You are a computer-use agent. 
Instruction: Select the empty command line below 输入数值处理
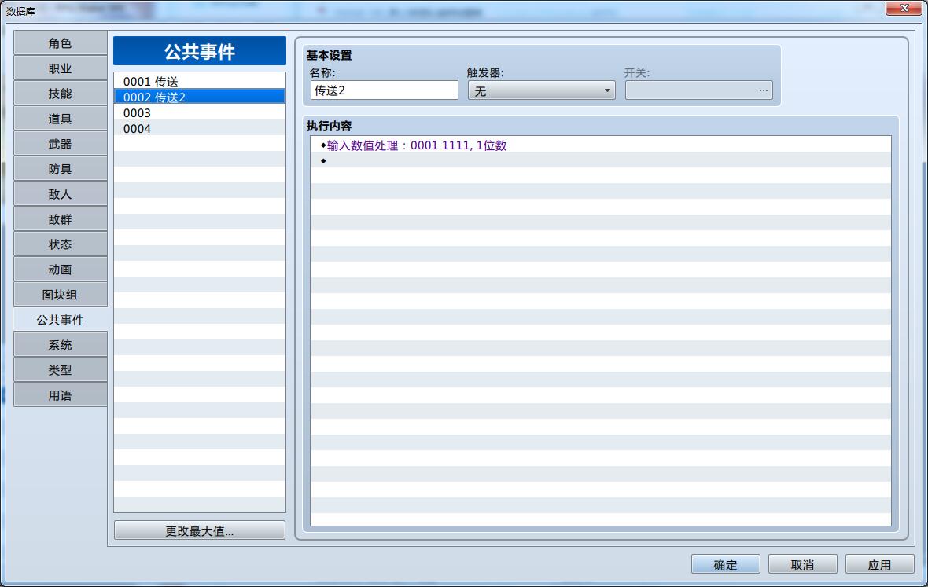coord(601,161)
